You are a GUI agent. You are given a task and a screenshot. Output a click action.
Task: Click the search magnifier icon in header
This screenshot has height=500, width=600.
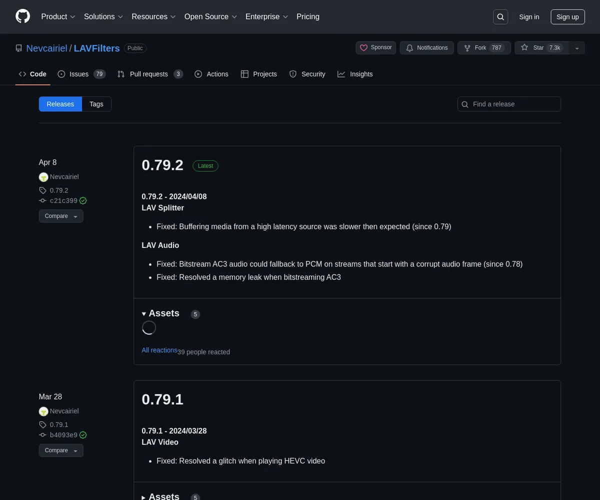500,17
